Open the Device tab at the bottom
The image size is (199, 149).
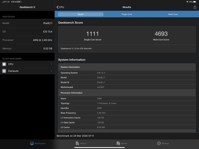pyautogui.click(x=122, y=143)
